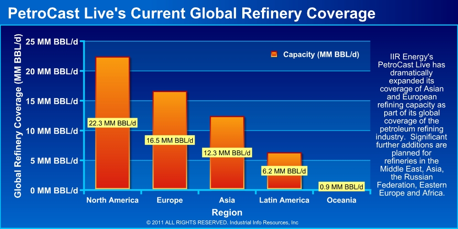Click the Latin America bar

click(284, 181)
